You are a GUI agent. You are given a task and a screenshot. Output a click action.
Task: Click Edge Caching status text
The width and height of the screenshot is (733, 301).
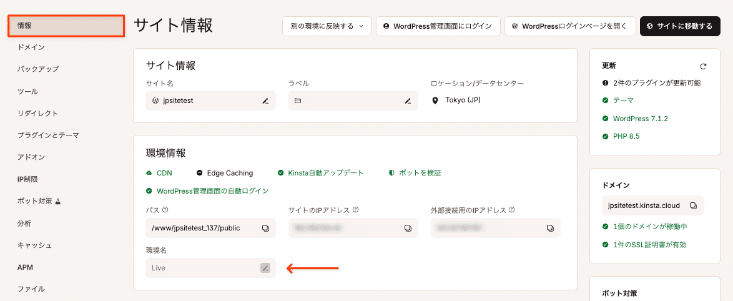click(x=230, y=173)
